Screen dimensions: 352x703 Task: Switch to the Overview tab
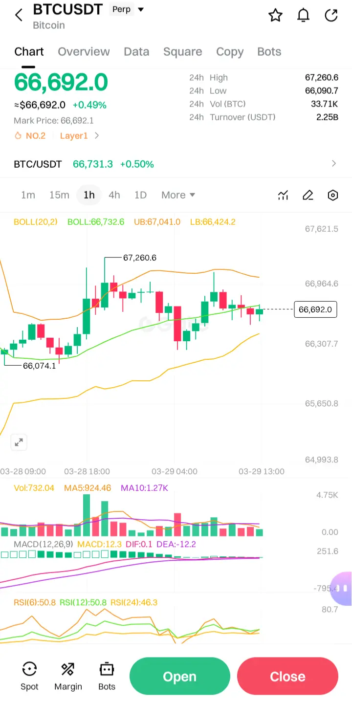pyautogui.click(x=84, y=52)
